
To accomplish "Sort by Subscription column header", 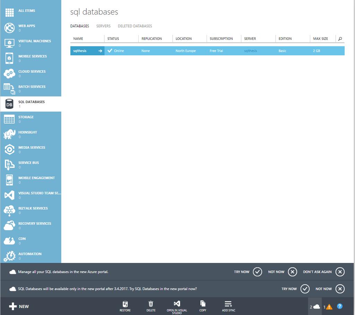I will click(x=224, y=39).
